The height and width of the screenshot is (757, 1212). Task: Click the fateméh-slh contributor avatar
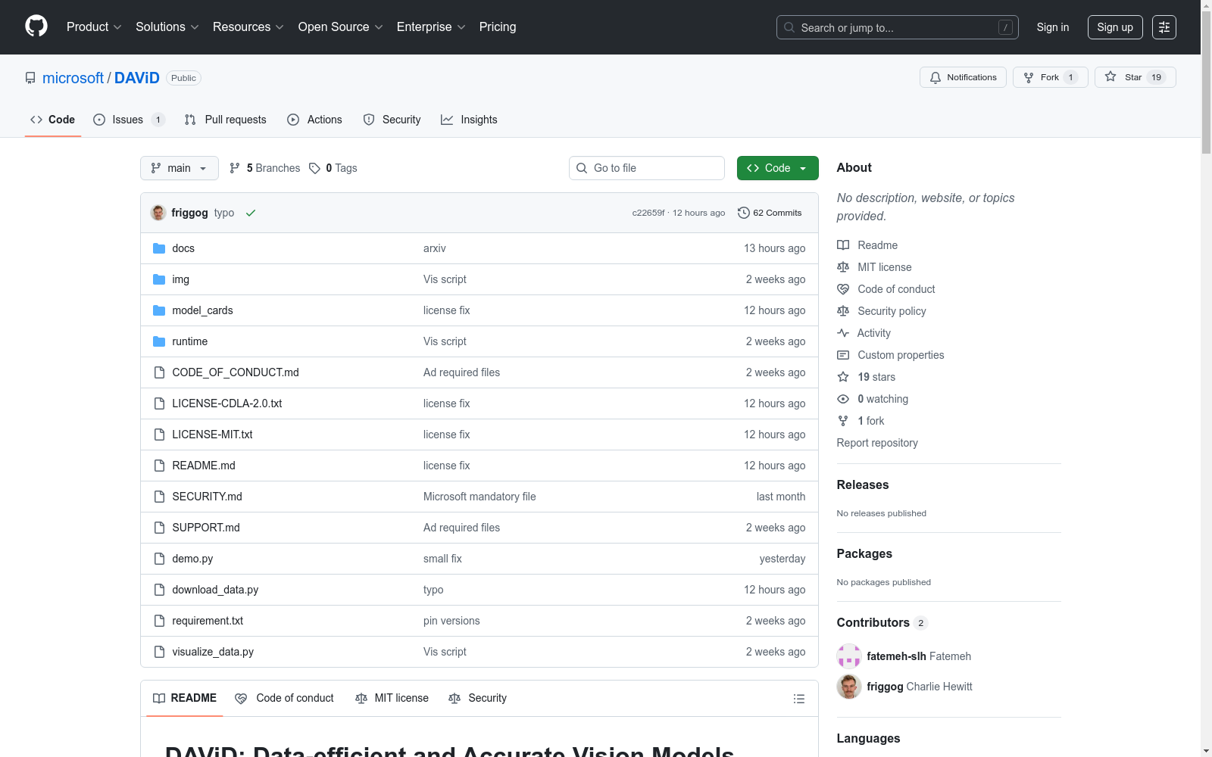[849, 656]
